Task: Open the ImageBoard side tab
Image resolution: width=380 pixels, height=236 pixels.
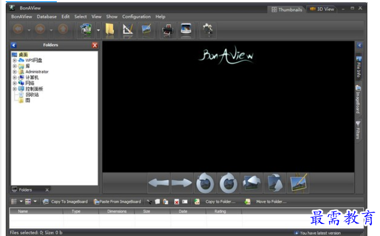Action: 358,99
